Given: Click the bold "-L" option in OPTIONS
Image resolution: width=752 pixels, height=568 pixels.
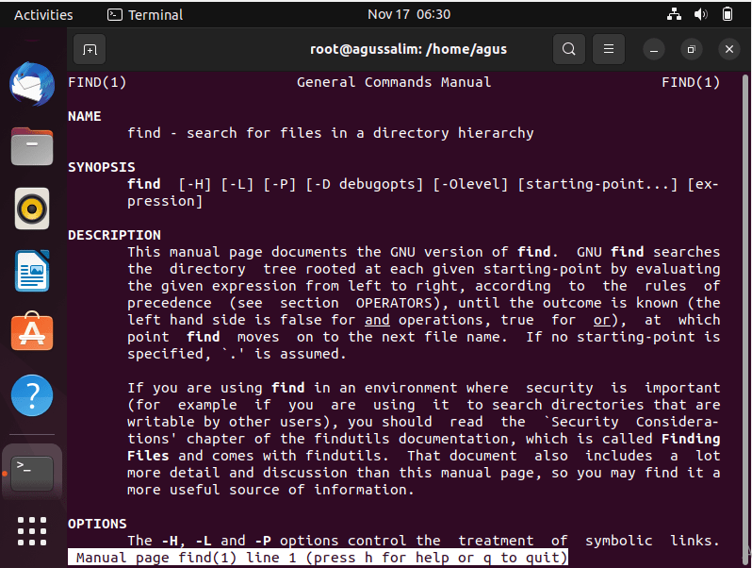Looking at the screenshot, I should point(204,541).
